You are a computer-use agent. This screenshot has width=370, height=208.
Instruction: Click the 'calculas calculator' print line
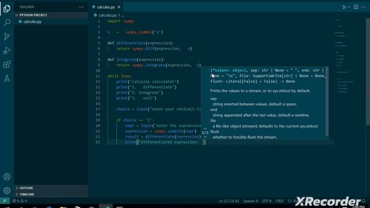147,81
